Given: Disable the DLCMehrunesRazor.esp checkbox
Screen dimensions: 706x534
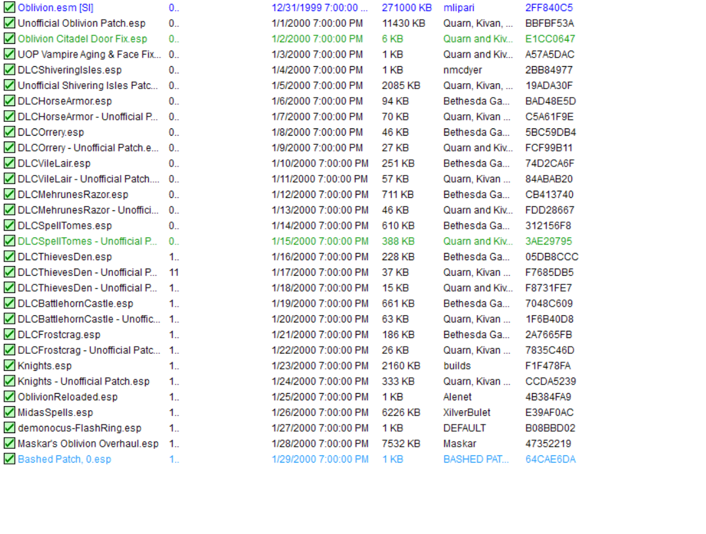Looking at the screenshot, I should (x=9, y=195).
